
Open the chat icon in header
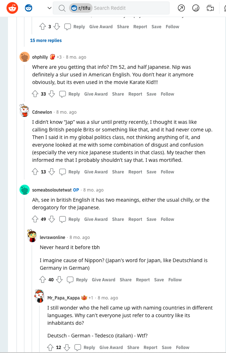pyautogui.click(x=210, y=8)
